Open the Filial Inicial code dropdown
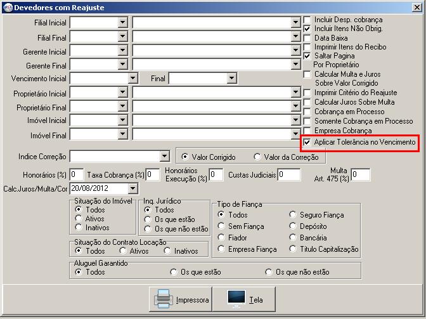 click(x=122, y=22)
